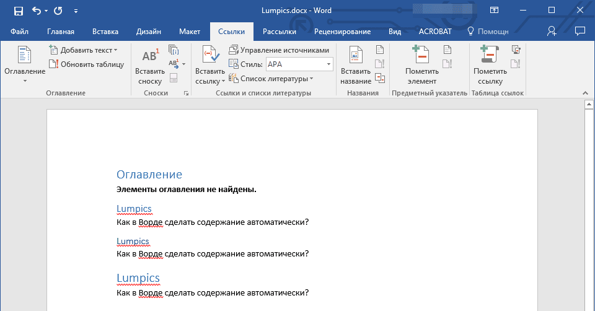595x311 pixels.
Task: Click Управление источниками button
Action: tap(279, 50)
